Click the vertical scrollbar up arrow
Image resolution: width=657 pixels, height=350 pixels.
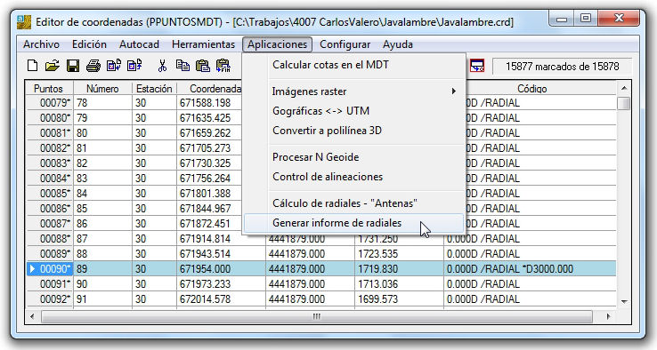pos(624,88)
